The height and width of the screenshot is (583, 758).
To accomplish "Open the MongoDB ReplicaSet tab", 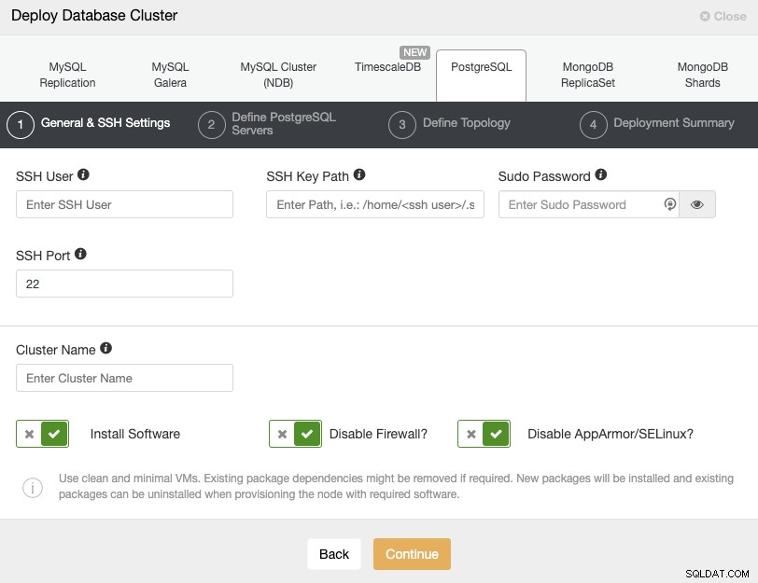I will 588,75.
